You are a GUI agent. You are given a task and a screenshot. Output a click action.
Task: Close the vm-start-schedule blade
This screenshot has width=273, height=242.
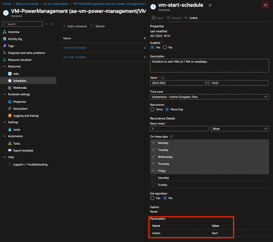pyautogui.click(x=265, y=5)
